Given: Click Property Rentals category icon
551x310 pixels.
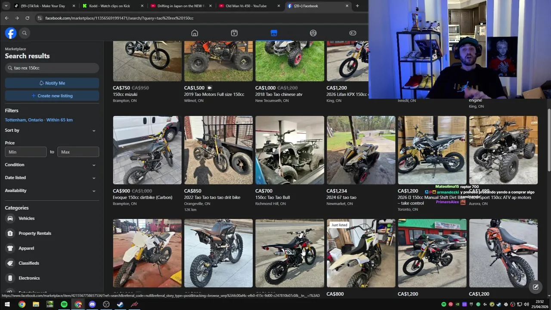Looking at the screenshot, I should click(x=10, y=233).
